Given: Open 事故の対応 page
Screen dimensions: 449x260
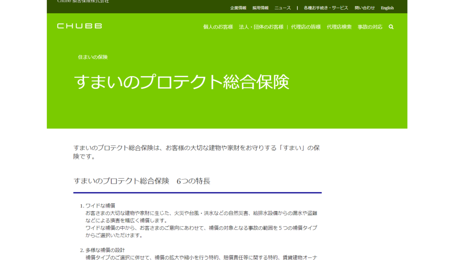Looking at the screenshot, I should coord(370,27).
